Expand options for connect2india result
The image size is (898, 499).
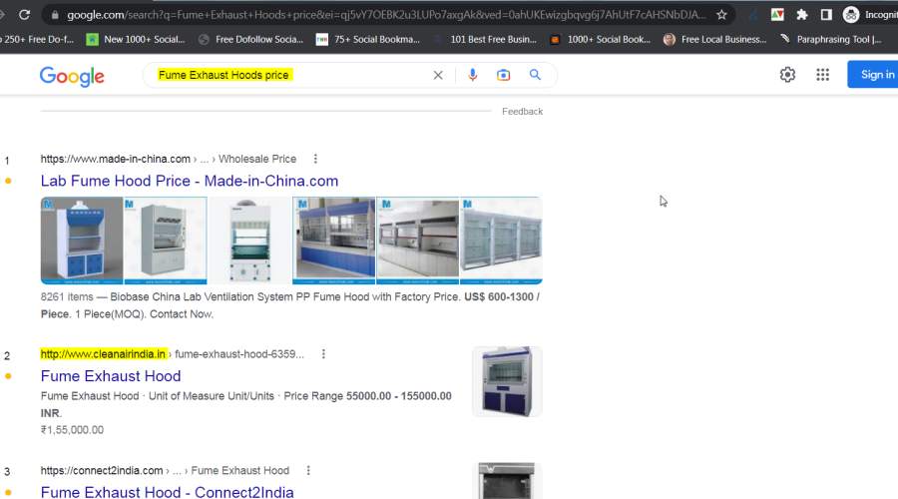tap(308, 470)
